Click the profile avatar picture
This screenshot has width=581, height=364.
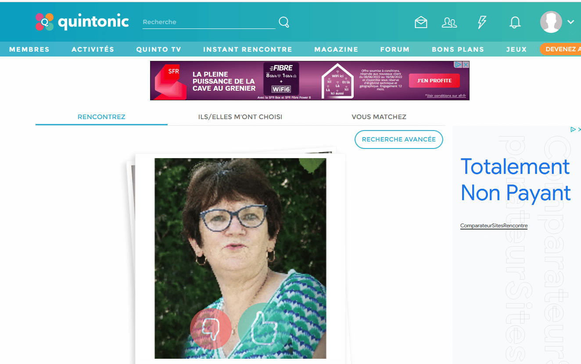click(x=551, y=22)
